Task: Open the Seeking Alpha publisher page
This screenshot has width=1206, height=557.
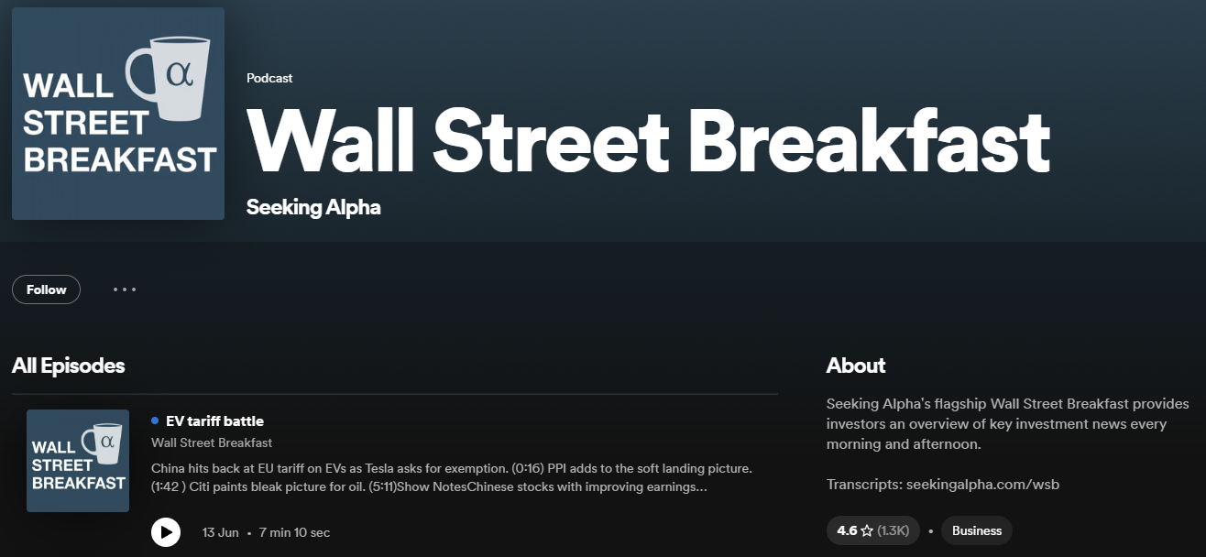Action: tap(313, 207)
